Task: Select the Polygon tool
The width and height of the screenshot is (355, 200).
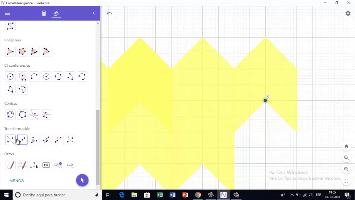Action: point(10,51)
